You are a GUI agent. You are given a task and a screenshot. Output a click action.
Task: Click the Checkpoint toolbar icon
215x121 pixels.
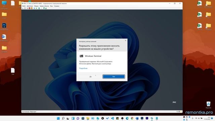point(39,8)
